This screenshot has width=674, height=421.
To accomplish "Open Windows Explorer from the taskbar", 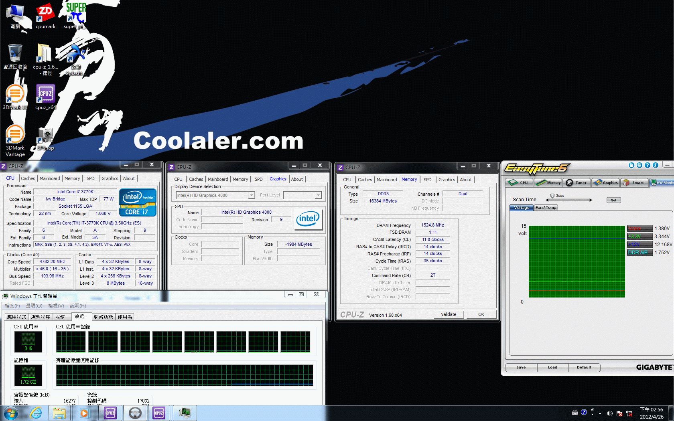I will [59, 413].
